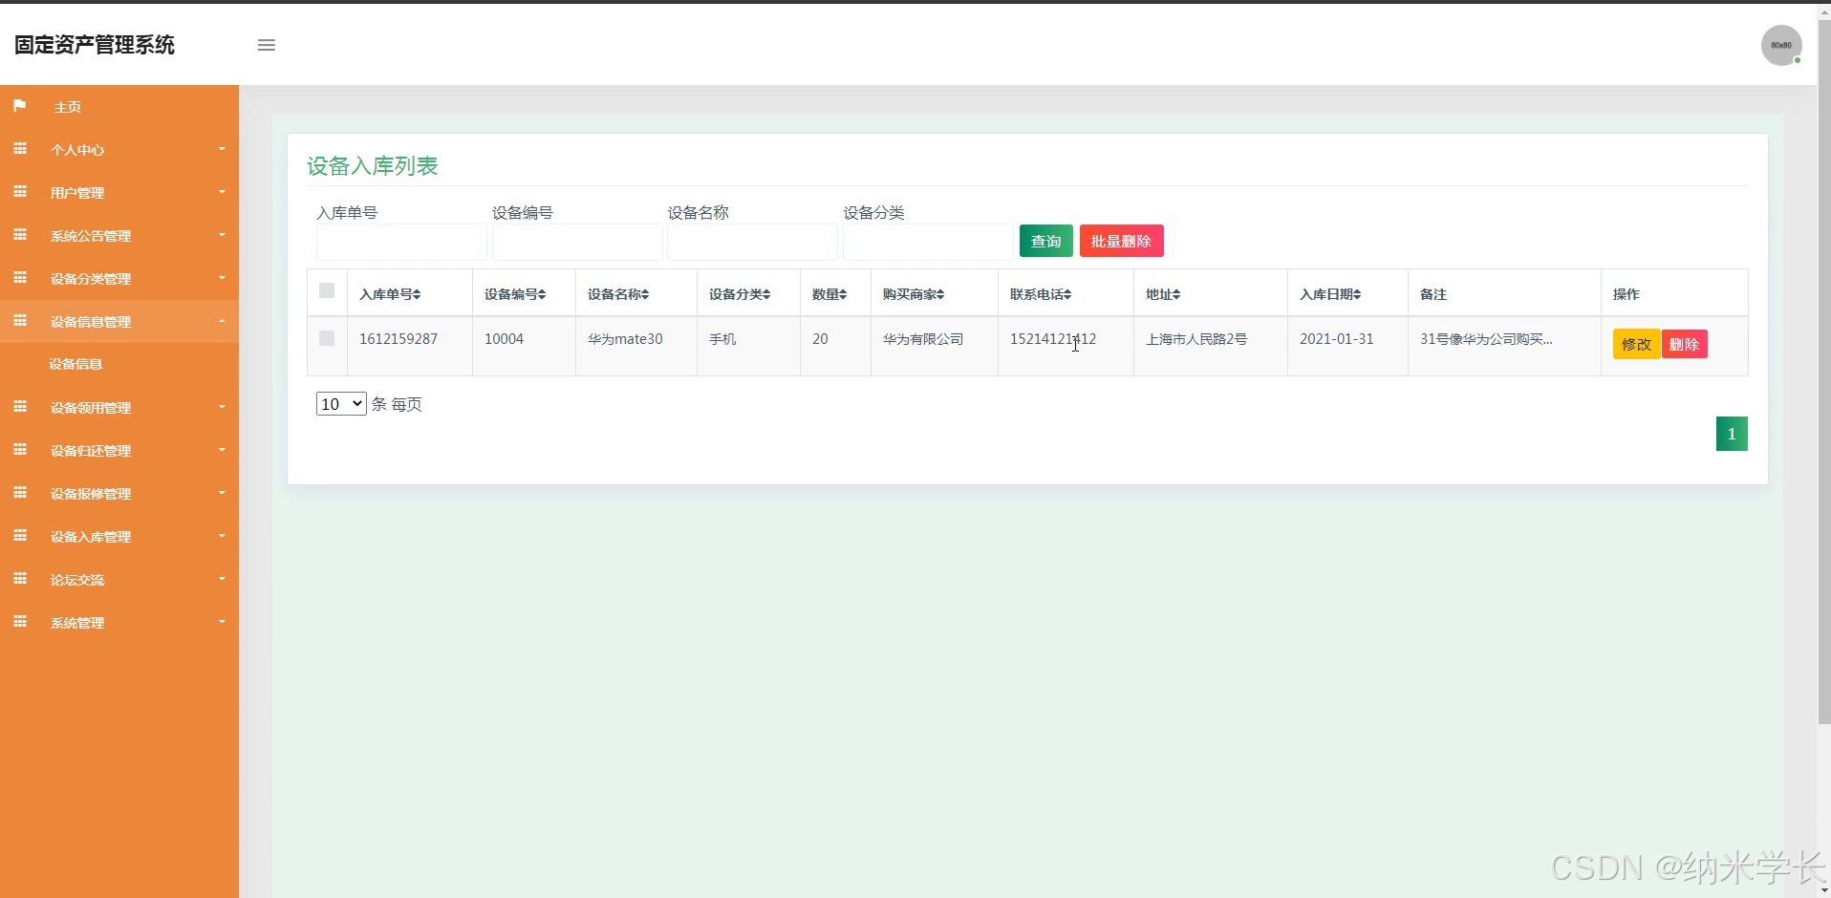The width and height of the screenshot is (1831, 898).
Task: Focus the 入库单号 search input
Action: [x=401, y=243]
